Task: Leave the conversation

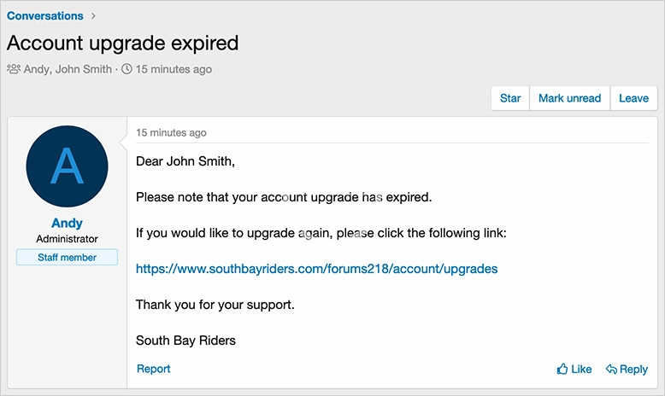Action: click(x=633, y=98)
